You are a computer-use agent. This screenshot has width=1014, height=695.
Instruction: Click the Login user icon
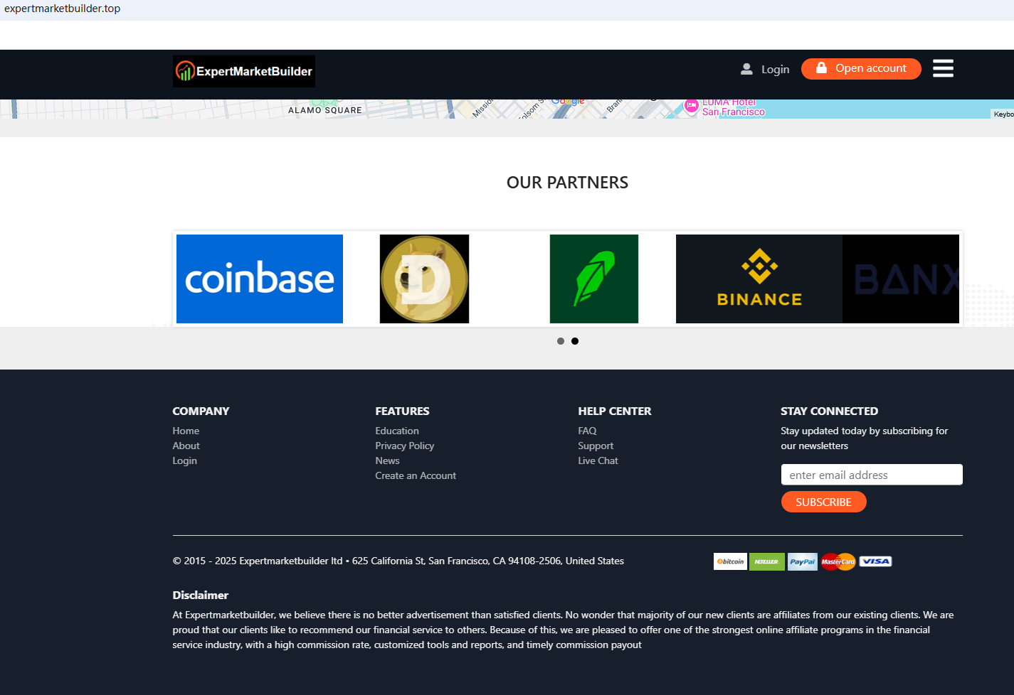point(746,69)
